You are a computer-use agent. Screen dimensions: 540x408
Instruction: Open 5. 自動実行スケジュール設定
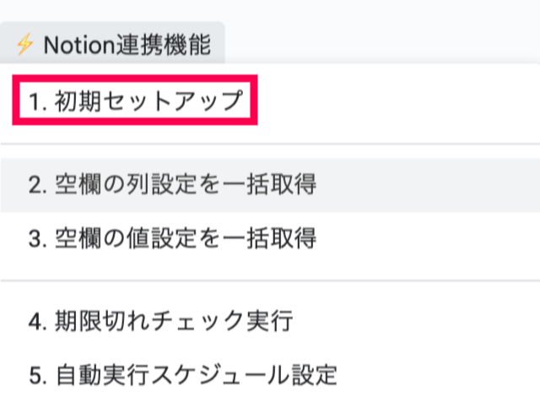point(183,373)
